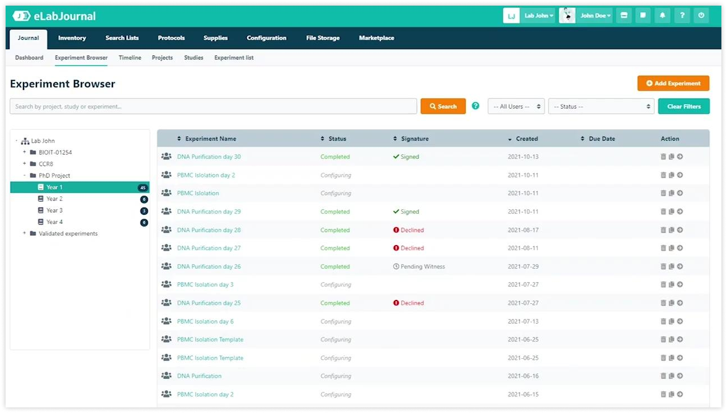Go to the Dashboard sub-tab
The width and height of the screenshot is (727, 413).
(x=29, y=58)
